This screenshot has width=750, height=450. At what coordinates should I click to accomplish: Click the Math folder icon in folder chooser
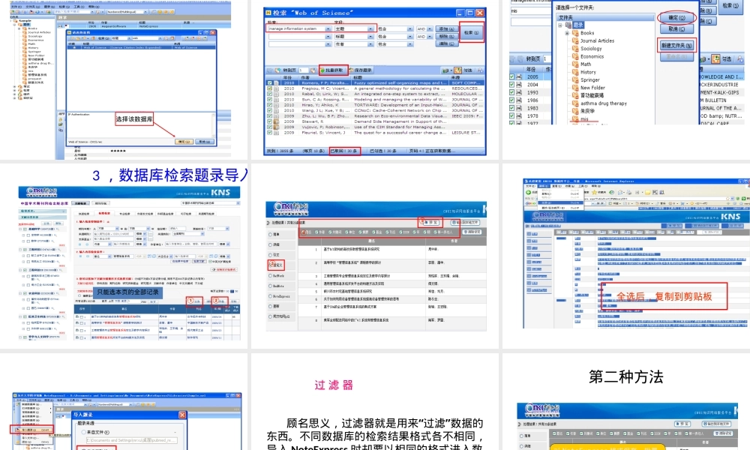pos(575,64)
